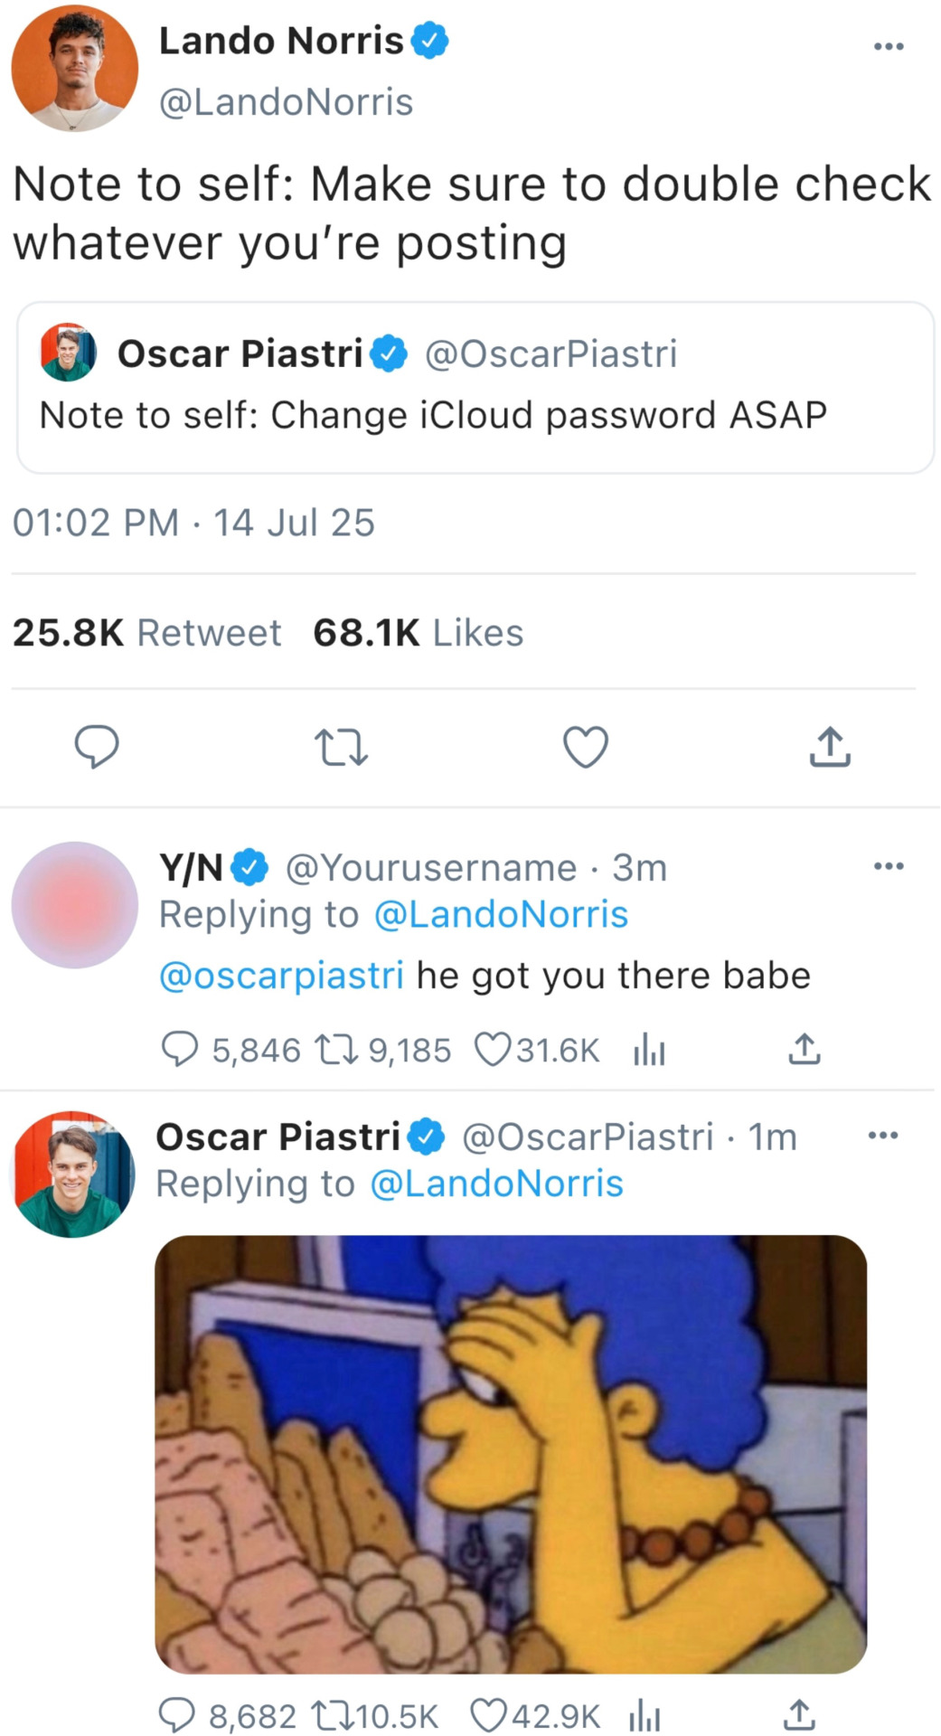View analytics for Y/N's reply
This screenshot has height=1736, width=941.
(649, 1049)
